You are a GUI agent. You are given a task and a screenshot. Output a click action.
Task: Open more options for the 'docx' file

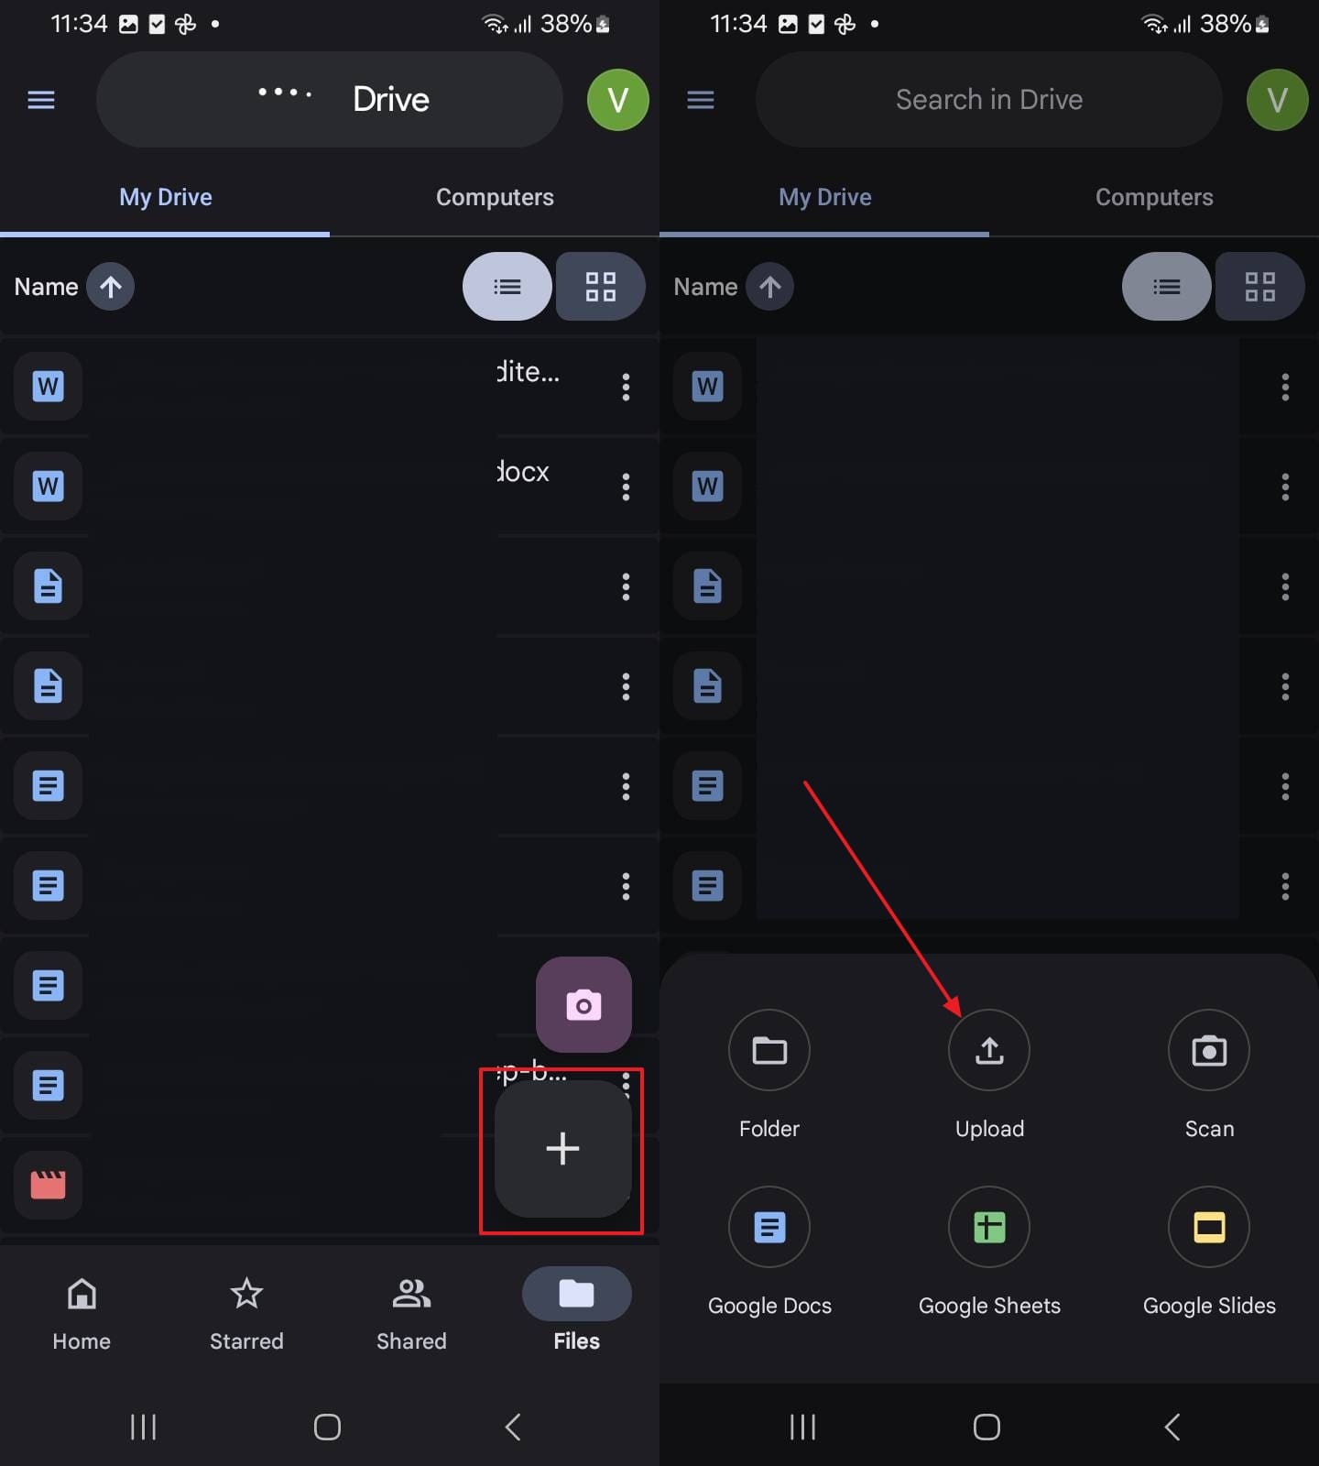626,487
